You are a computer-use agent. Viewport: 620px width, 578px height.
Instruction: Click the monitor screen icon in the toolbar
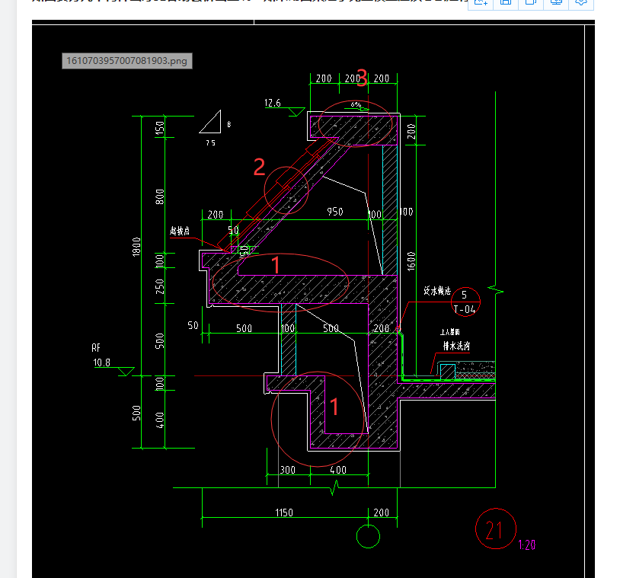556,2
